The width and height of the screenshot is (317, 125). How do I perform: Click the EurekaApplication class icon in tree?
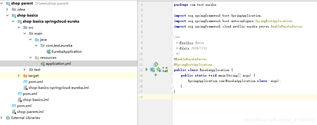(x=48, y=52)
